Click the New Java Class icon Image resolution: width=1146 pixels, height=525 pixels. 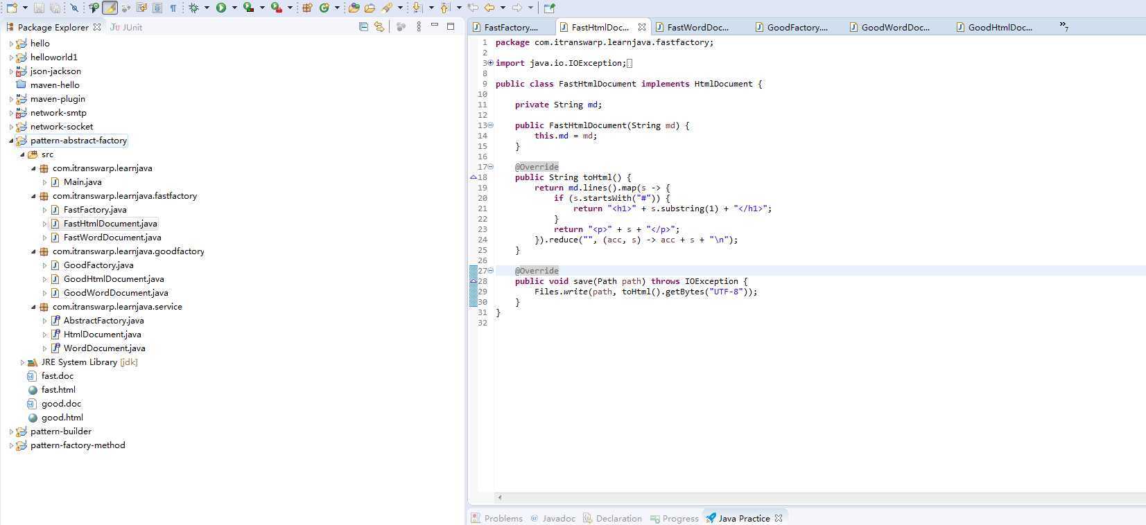click(x=324, y=8)
